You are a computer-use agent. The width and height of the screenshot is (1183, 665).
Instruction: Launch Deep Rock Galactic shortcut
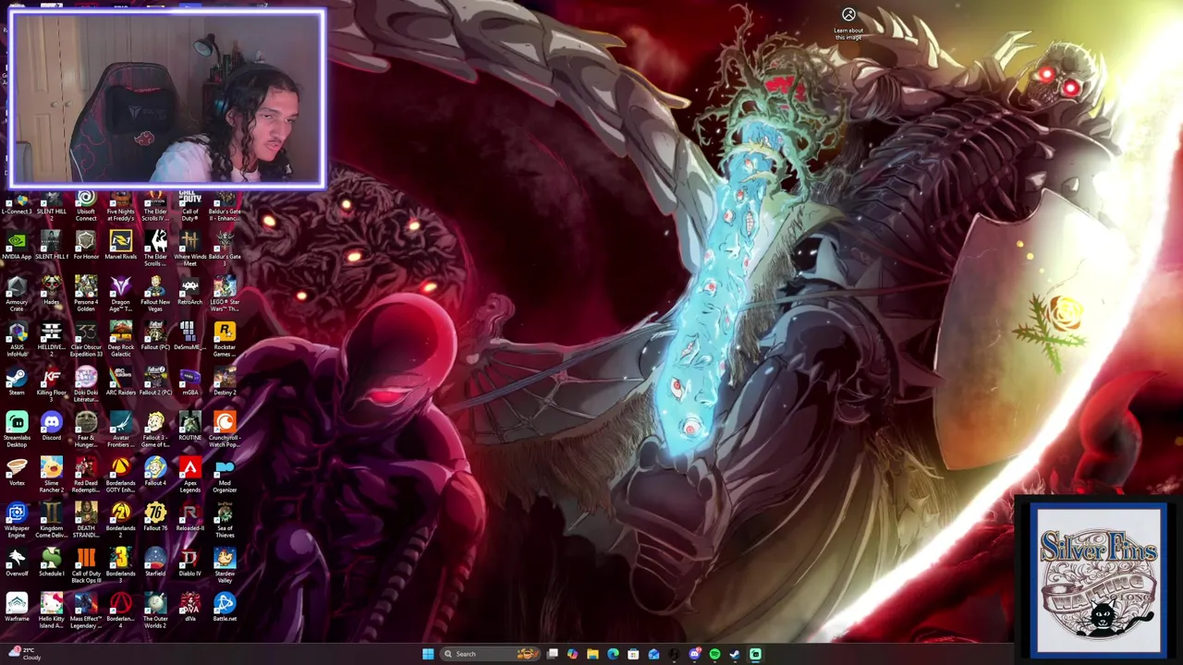[x=120, y=340]
